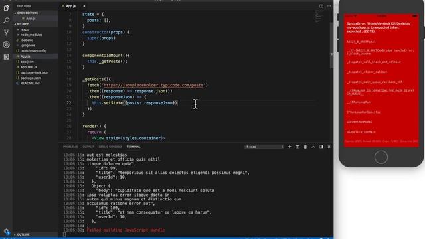425x239 pixels.
Task: Click the terminal input cursor line
Action: point(64,234)
